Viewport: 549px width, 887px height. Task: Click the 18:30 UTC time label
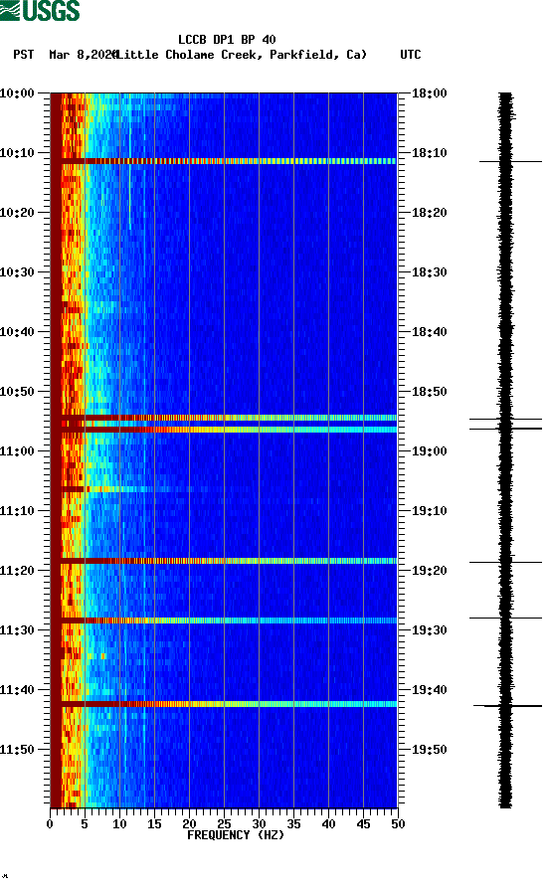430,272
